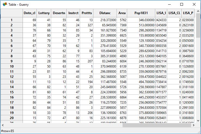Screen dimensions: 201x134
Task: Click the vertical scrollbar down arrow
Action: (x=198, y=121)
